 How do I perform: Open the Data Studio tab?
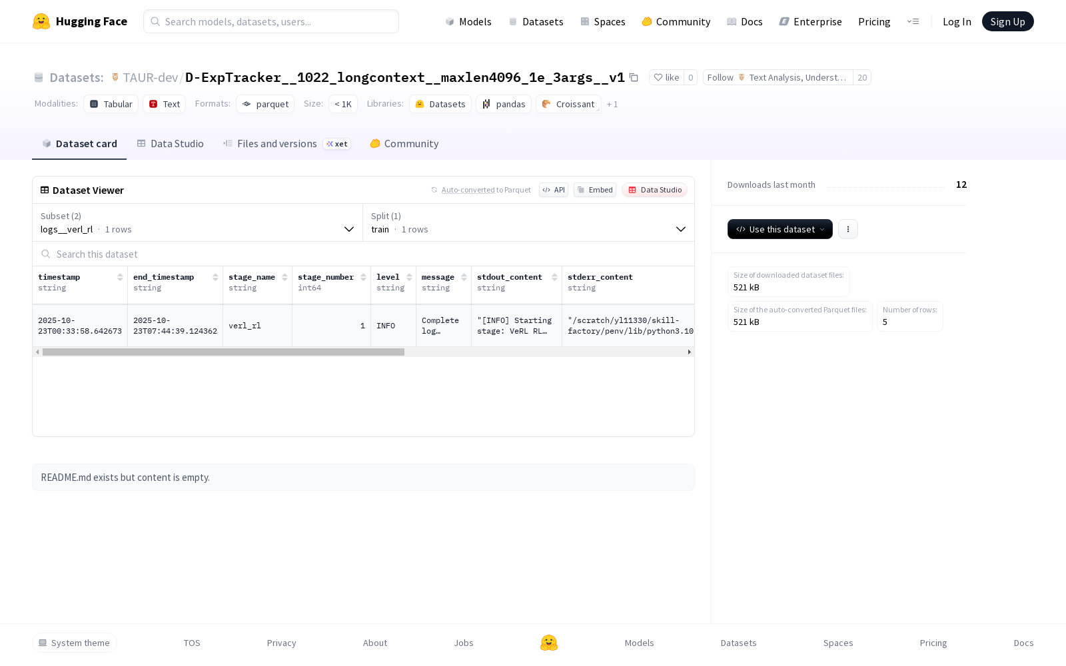pos(170,144)
